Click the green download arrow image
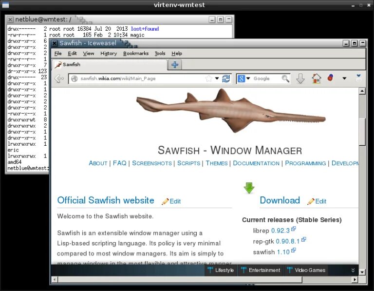The height and width of the screenshot is (291, 374). (x=249, y=188)
